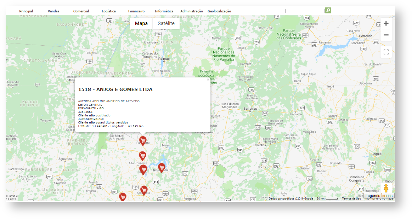Open the Termos de Uso link
This screenshot has width=412, height=219.
pos(351,199)
